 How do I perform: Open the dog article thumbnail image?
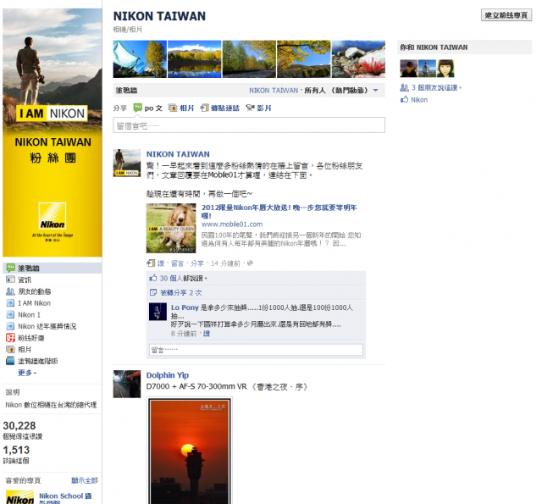click(171, 228)
